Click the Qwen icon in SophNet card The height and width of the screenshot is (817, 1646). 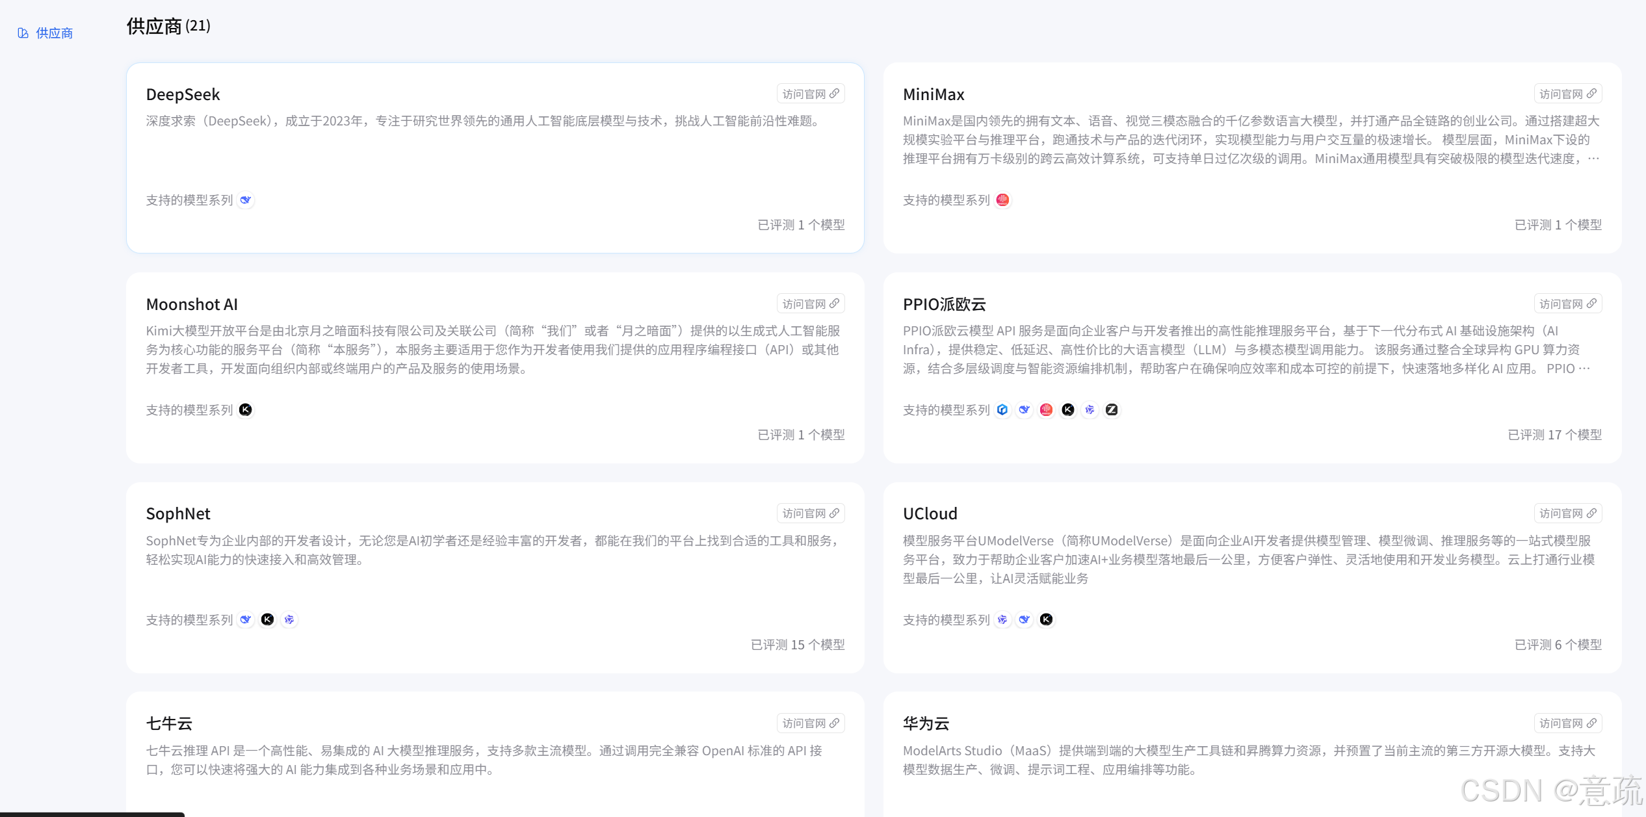pyautogui.click(x=289, y=620)
